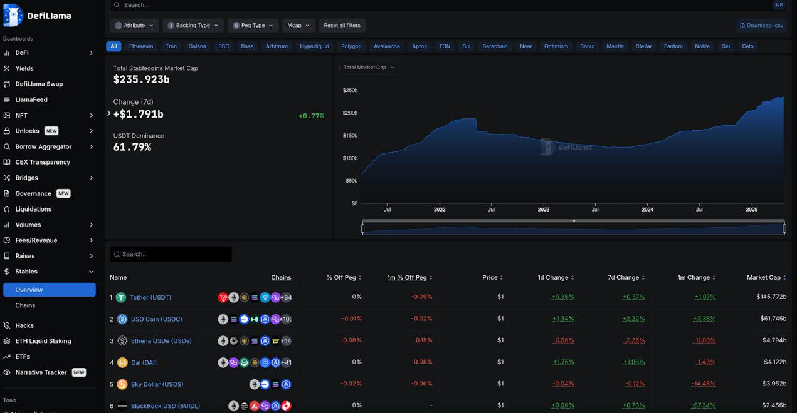Click the Liquidations droplet icon
The height and width of the screenshot is (413, 797).
point(7,209)
